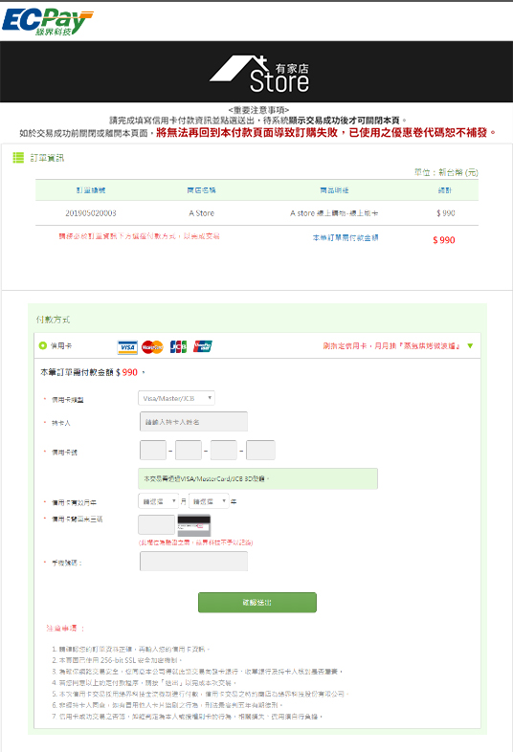Focus the cardholder name field

tap(194, 422)
